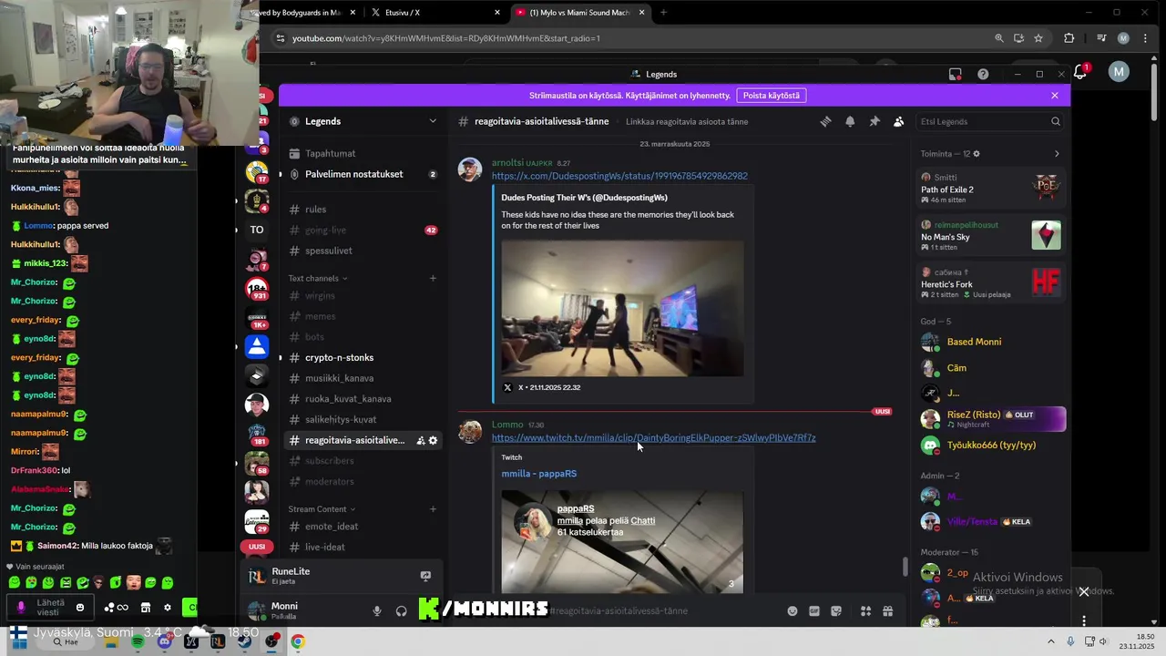Collapse Text channels category
The image size is (1166, 656).
pyautogui.click(x=318, y=278)
